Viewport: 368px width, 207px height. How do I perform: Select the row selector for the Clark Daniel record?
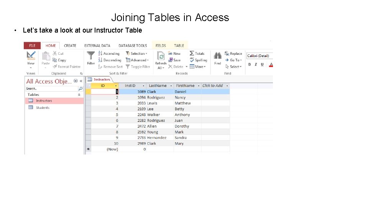[x=88, y=92]
